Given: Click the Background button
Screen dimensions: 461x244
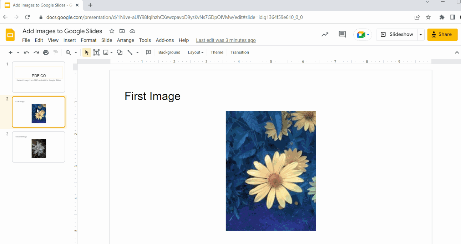Looking at the screenshot, I should point(169,53).
